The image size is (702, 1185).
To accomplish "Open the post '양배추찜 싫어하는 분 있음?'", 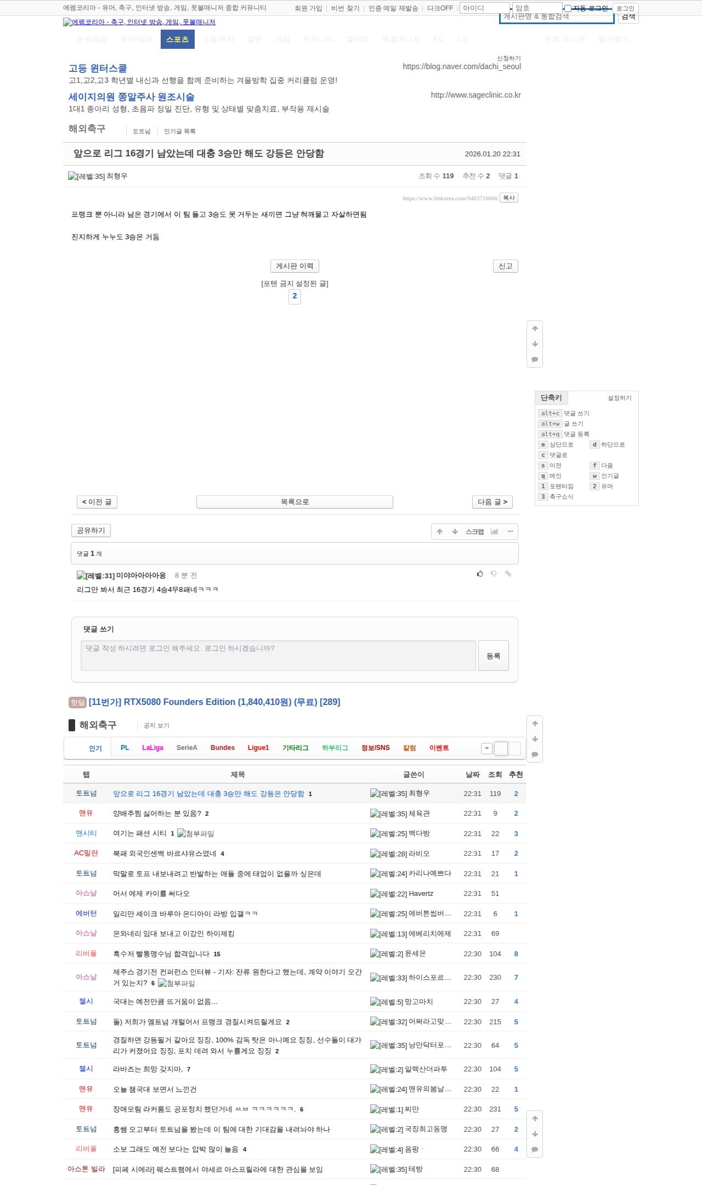I will click(x=157, y=814).
